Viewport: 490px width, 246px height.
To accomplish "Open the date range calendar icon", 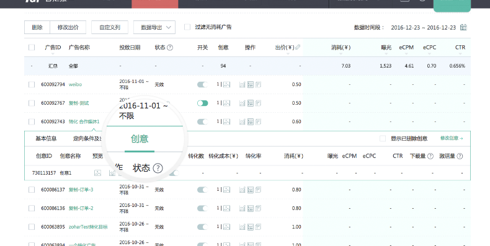I will click(x=463, y=27).
